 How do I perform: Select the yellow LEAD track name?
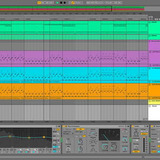pyautogui.click(x=156, y=101)
